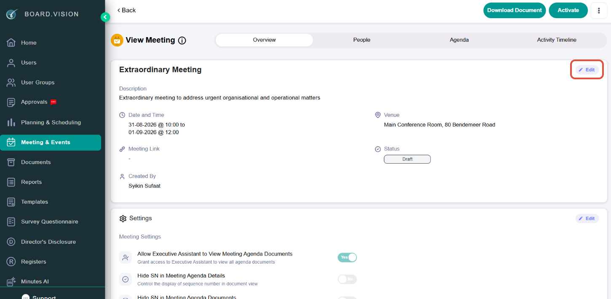Click the Reports list icon
This screenshot has height=299, width=611.
click(11, 182)
